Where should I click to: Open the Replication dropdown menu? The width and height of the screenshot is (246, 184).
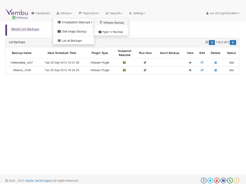click(89, 13)
